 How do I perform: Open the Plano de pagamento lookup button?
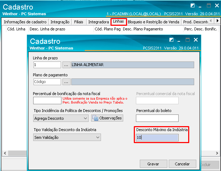pos(66,82)
